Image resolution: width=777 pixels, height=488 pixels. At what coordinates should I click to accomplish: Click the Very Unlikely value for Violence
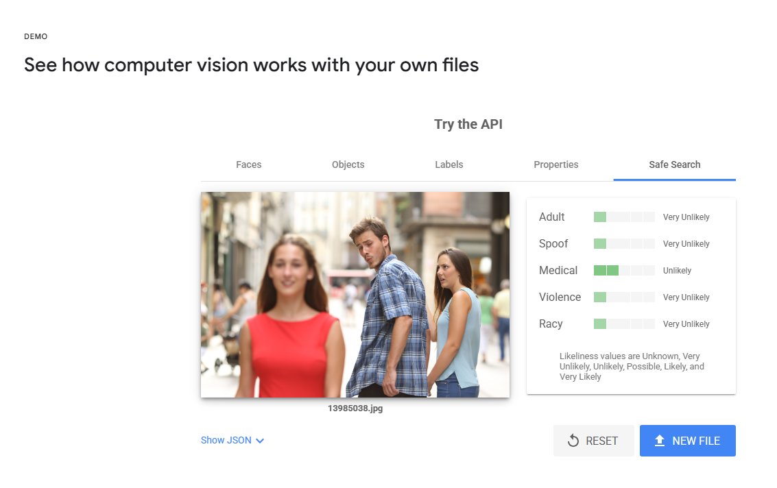pyautogui.click(x=686, y=297)
